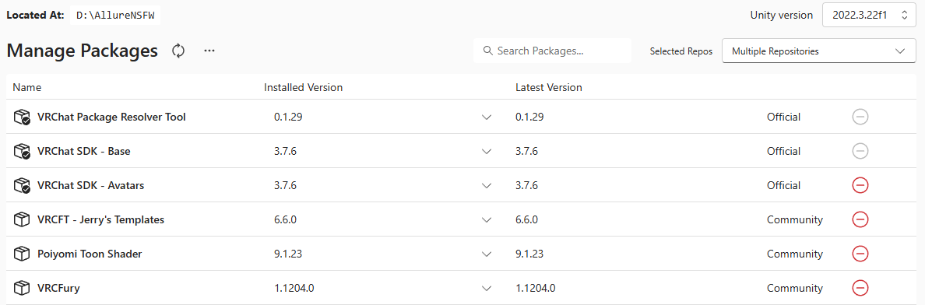
Task: Click the disabled remove icon for VRChat SDK - Base
Action: click(860, 151)
